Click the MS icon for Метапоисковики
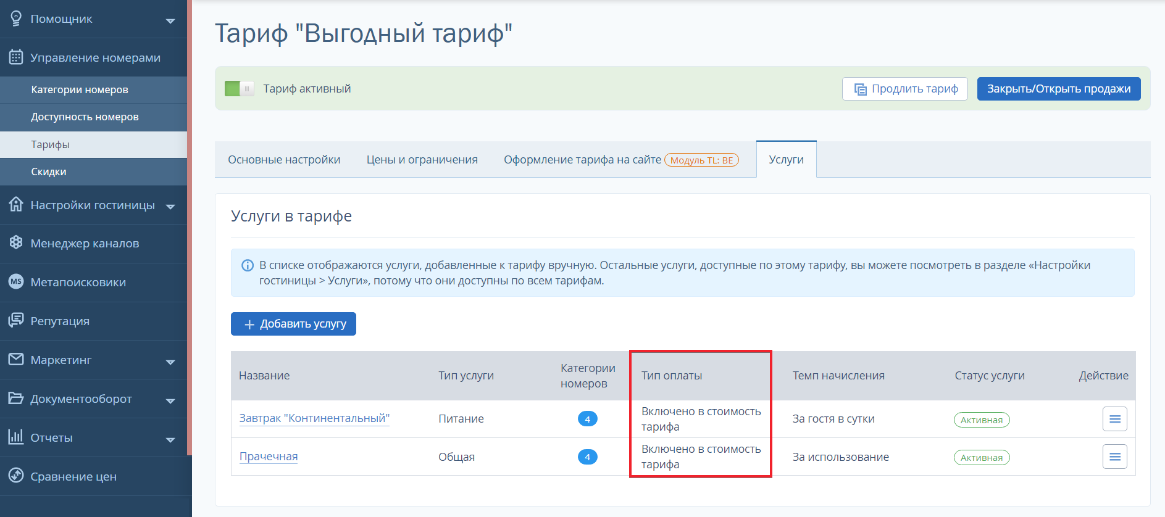Image resolution: width=1165 pixels, height=517 pixels. pos(16,281)
